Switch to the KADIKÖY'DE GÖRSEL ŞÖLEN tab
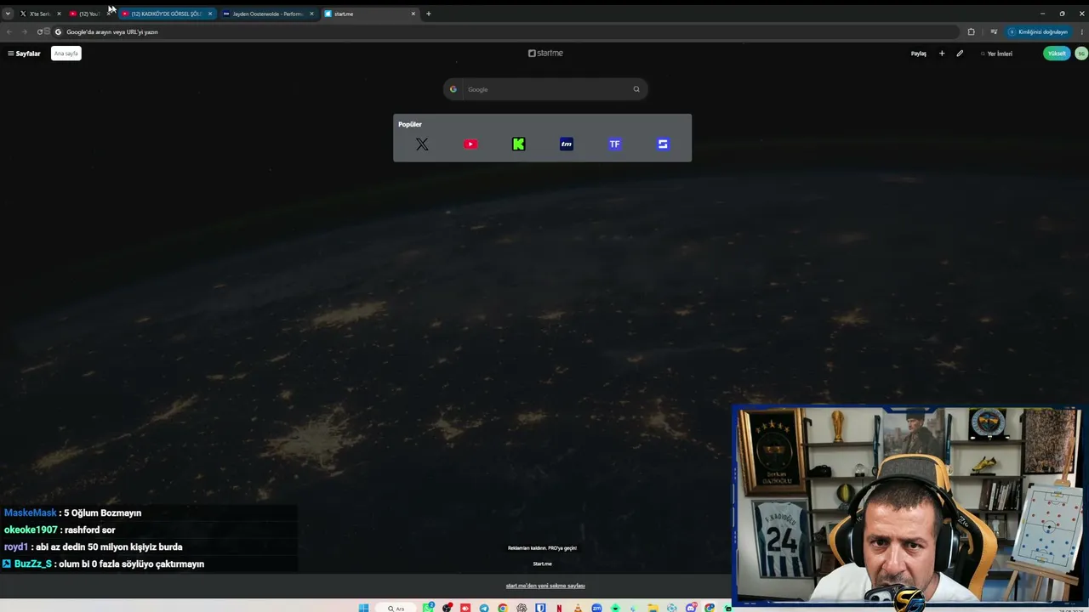 click(166, 14)
